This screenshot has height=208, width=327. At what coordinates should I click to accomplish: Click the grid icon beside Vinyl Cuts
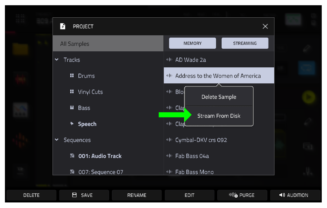[72, 92]
